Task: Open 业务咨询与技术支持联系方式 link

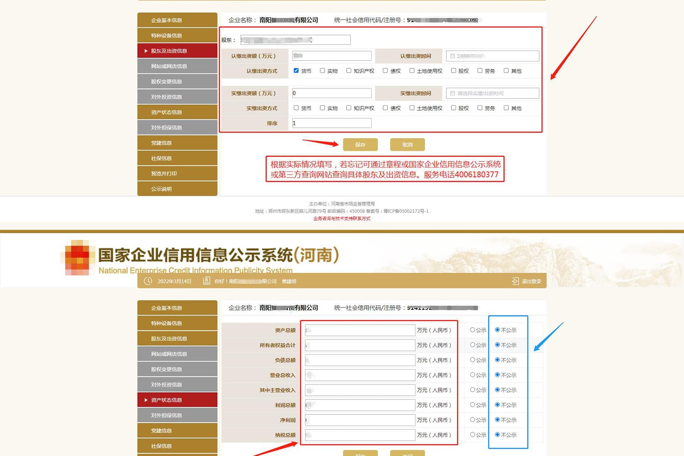Action: click(342, 218)
